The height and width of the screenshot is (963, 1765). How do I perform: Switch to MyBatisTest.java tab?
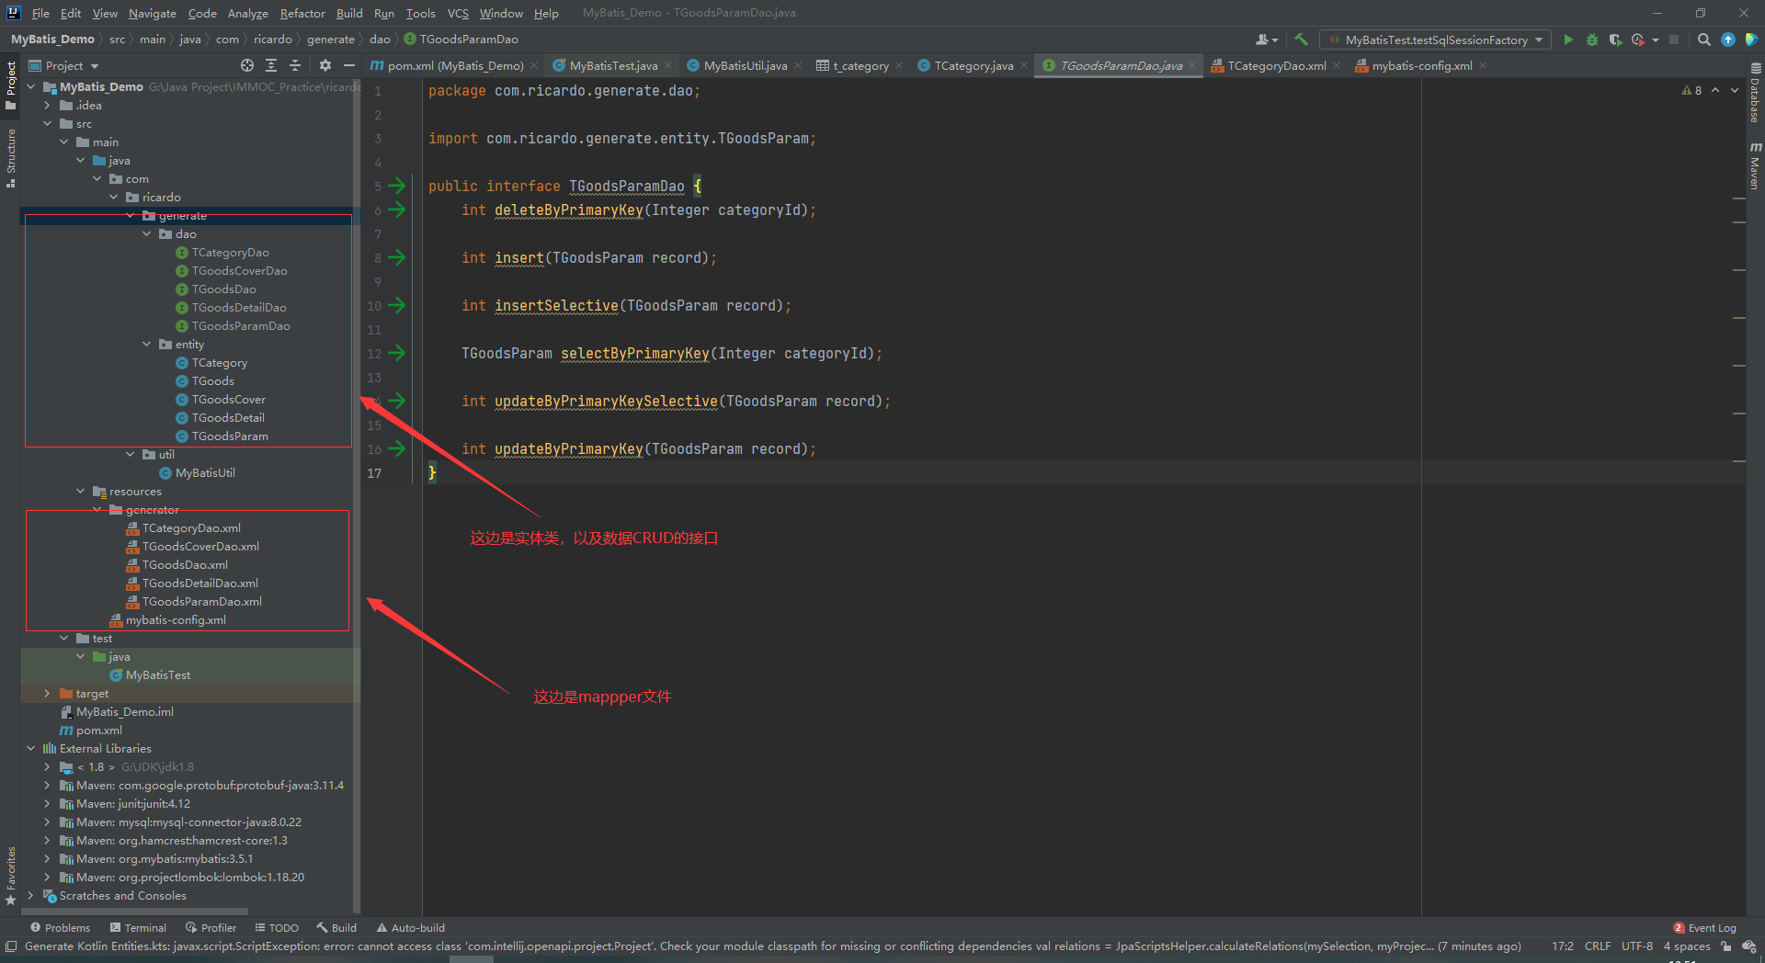[x=613, y=65]
